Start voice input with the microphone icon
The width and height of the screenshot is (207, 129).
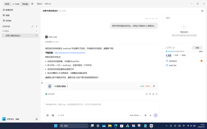(145, 115)
